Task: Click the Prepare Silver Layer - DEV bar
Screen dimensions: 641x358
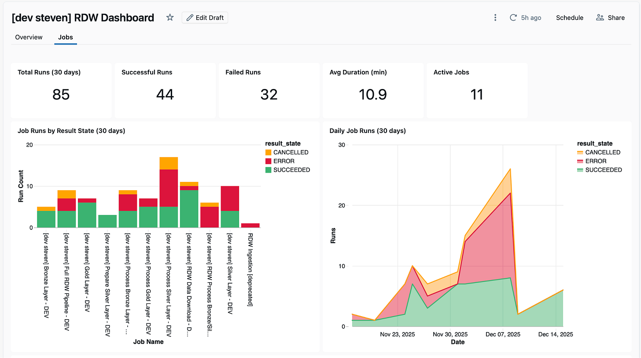Action: point(107,221)
